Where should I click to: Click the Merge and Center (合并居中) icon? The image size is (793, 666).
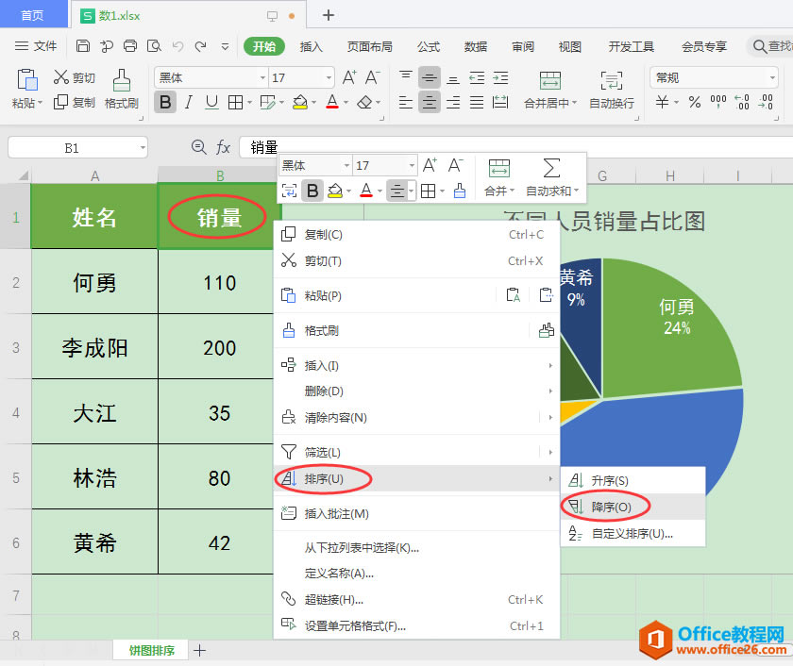[550, 80]
